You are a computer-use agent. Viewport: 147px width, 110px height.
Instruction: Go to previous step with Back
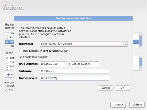(118, 105)
